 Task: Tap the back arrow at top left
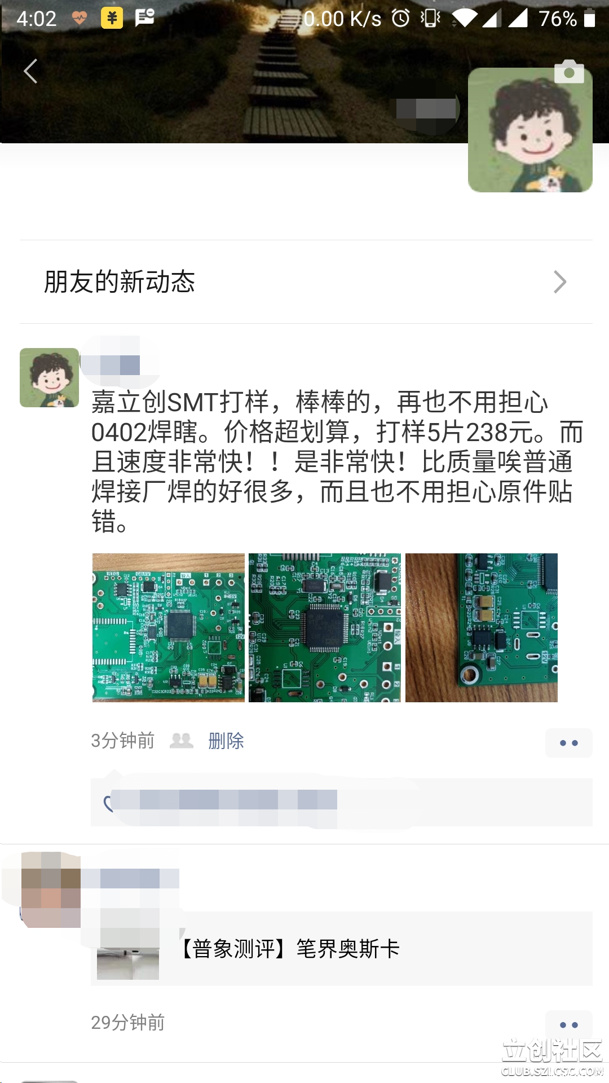click(x=30, y=72)
